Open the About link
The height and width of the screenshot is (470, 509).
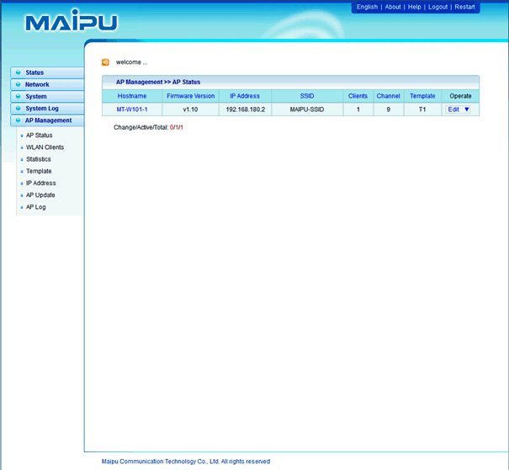tap(393, 7)
